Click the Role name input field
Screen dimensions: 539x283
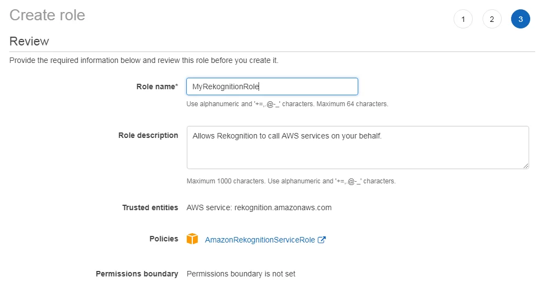coord(272,86)
